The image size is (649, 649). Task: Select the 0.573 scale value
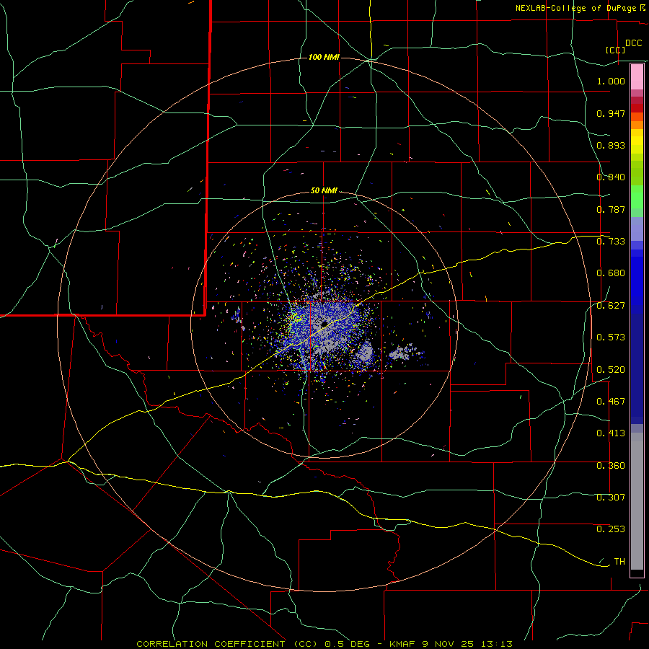pos(611,337)
